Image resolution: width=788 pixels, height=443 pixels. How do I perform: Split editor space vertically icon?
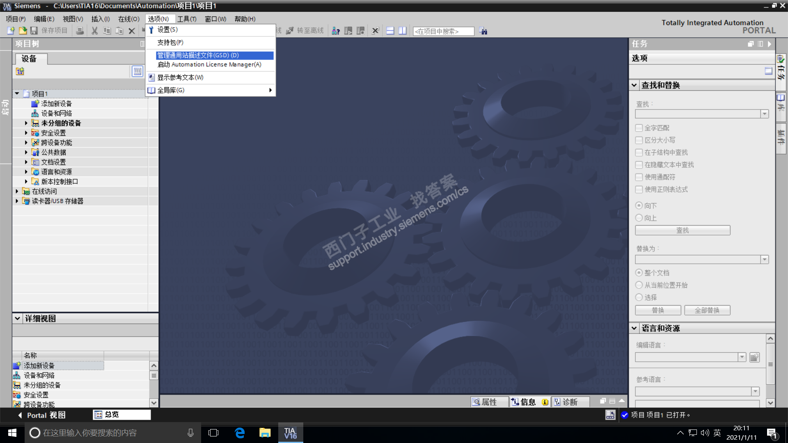point(403,31)
